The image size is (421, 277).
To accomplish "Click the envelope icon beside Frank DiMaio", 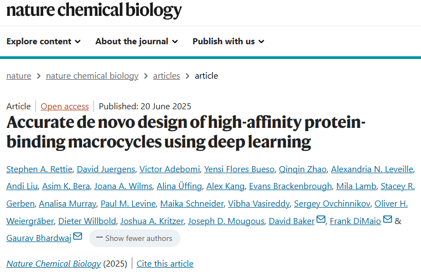I will pos(388,219).
